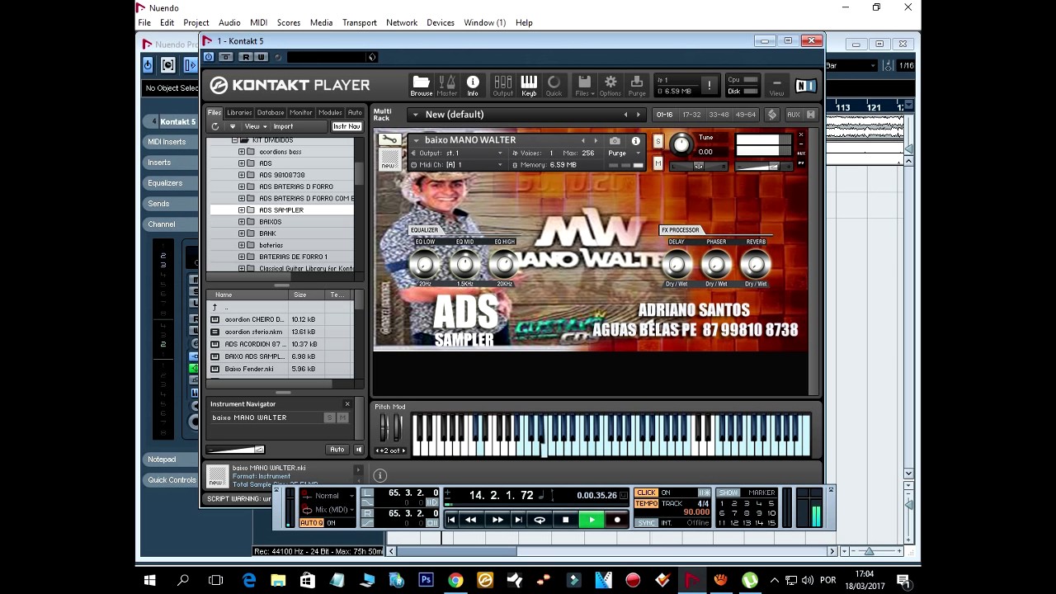Toggle the SYNC button in transport
Viewport: 1056px width, 594px height.
[x=646, y=522]
